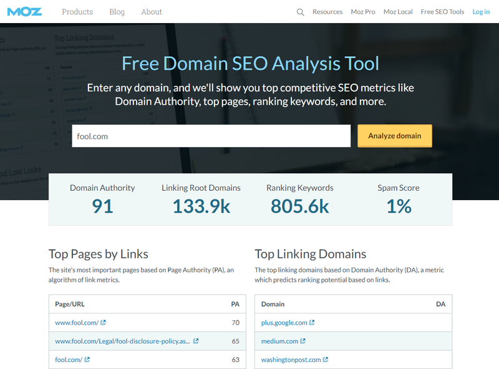Click the Free Domain SEO Analysis Tool title
499x369 pixels.
point(251,64)
